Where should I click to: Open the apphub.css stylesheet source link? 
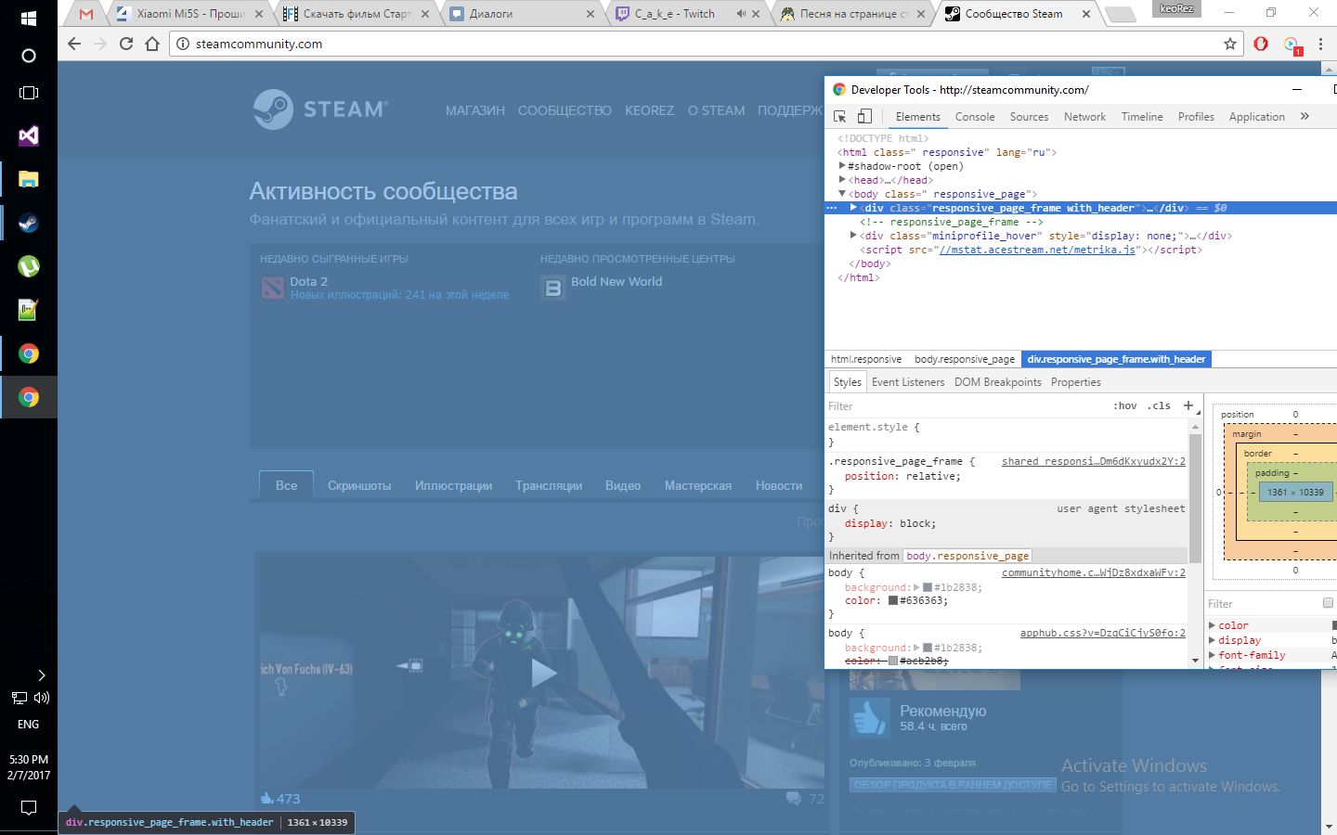click(1103, 633)
